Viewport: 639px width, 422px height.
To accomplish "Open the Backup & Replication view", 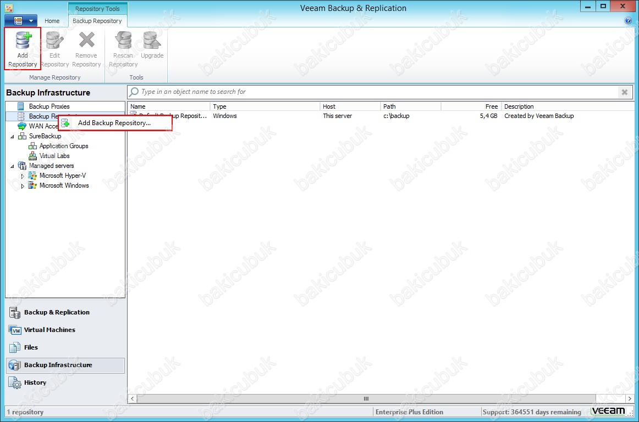I will [x=65, y=312].
